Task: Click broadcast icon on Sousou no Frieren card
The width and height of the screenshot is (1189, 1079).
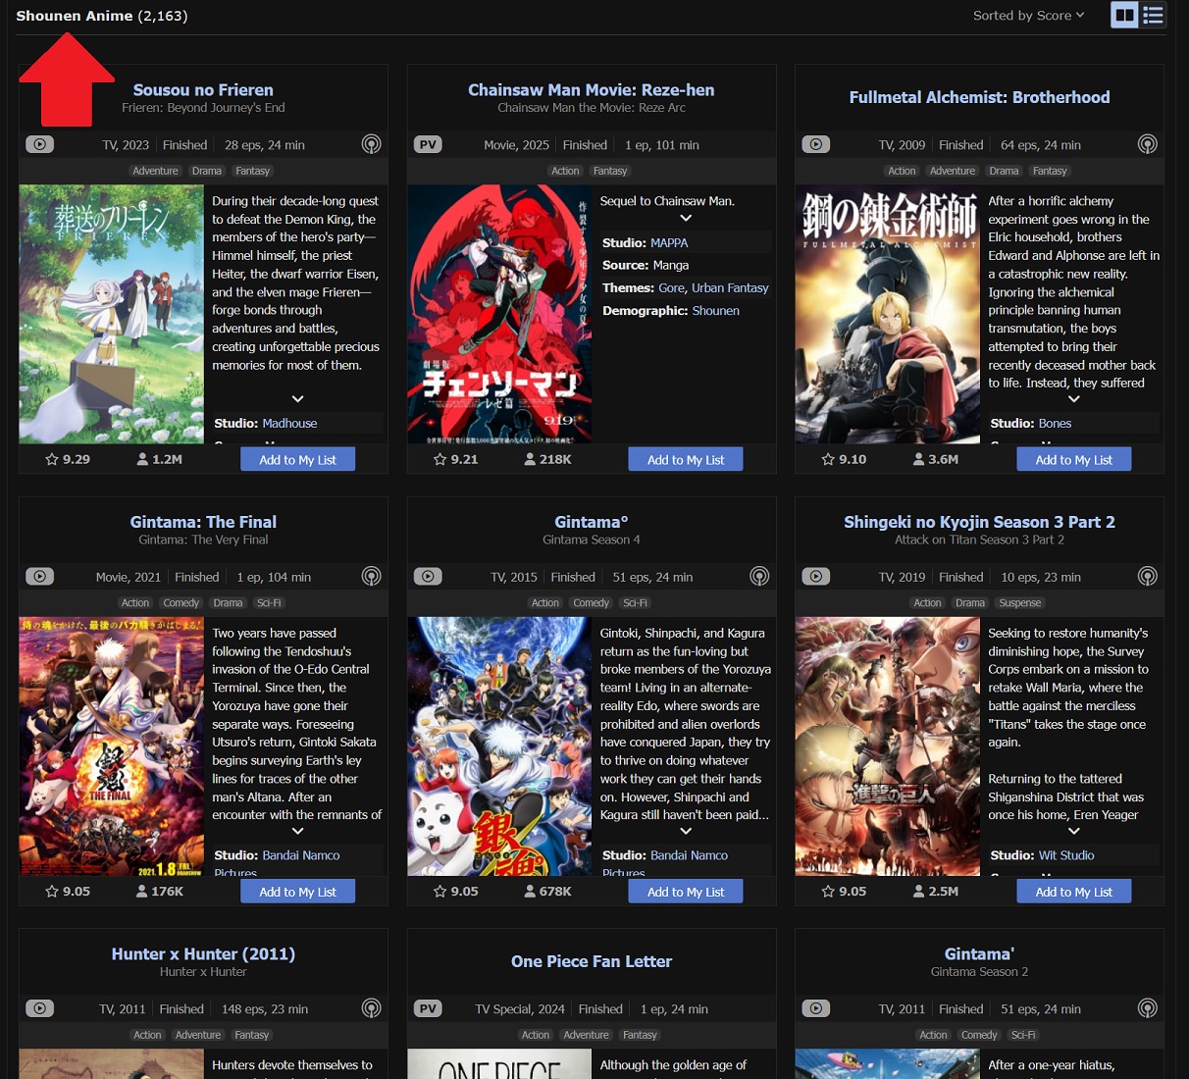Action: [371, 144]
